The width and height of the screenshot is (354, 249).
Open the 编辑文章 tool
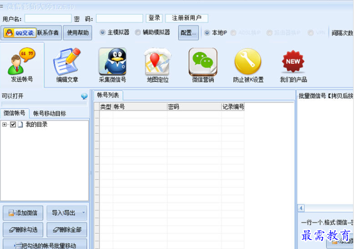pos(67,65)
